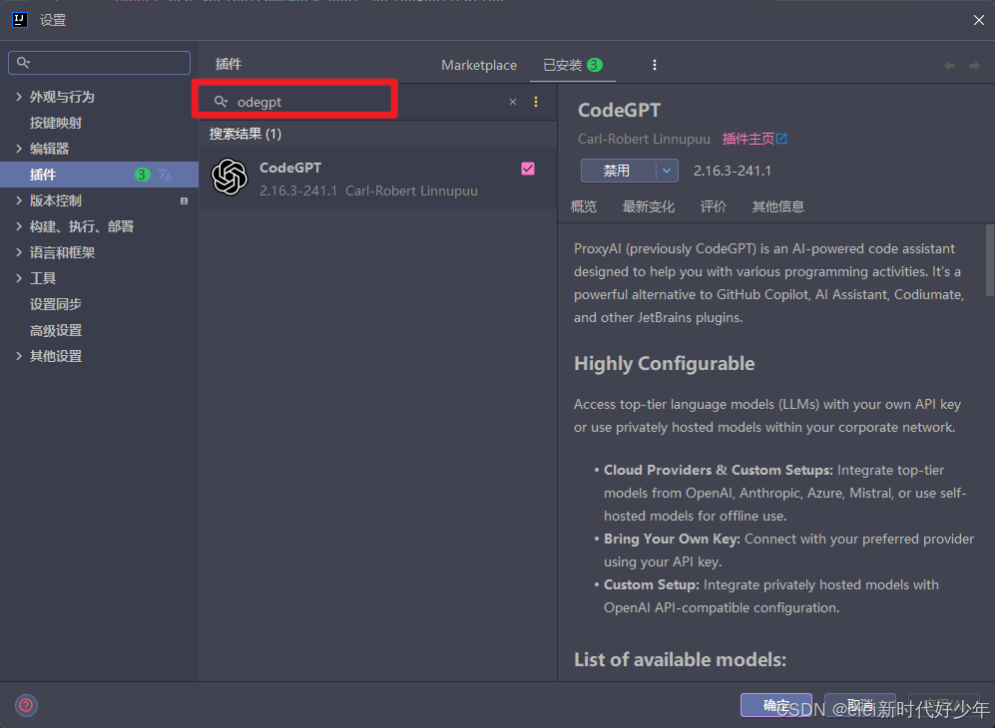This screenshot has width=995, height=728.
Task: Open the plugins options kebab menu beside the installed tab
Action: 655,65
